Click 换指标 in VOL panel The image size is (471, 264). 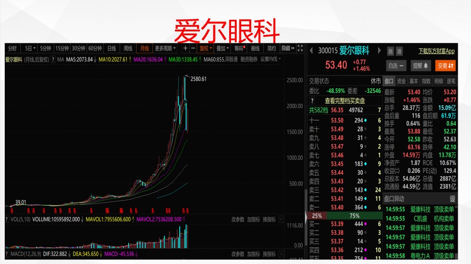pyautogui.click(x=269, y=219)
